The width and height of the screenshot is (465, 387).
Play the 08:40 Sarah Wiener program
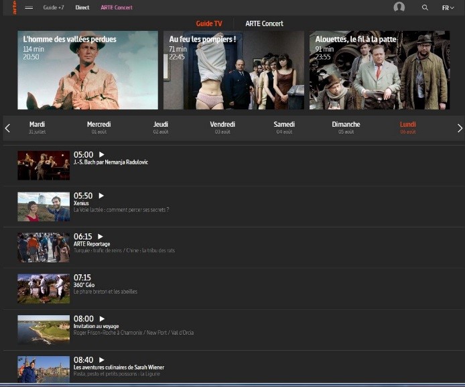(101, 360)
